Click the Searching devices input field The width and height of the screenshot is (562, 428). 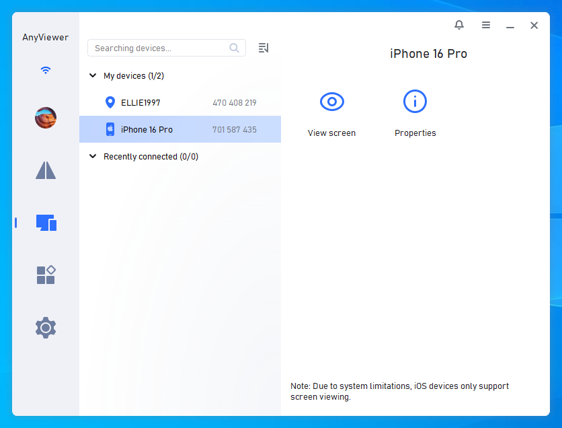[x=167, y=48]
